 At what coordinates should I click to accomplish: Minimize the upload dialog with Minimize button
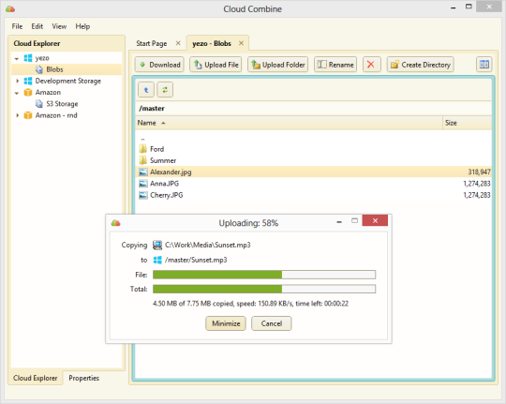[x=226, y=323]
